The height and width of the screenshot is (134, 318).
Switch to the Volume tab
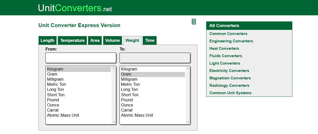pyautogui.click(x=112, y=40)
